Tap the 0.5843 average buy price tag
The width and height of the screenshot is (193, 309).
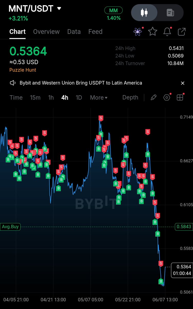[x=184, y=227]
